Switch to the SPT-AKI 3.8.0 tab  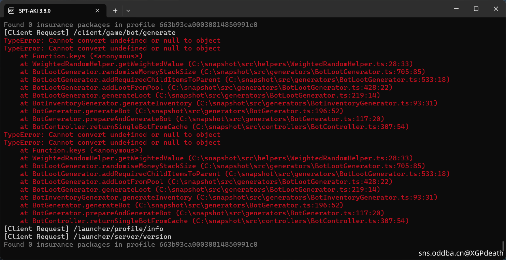(51, 10)
